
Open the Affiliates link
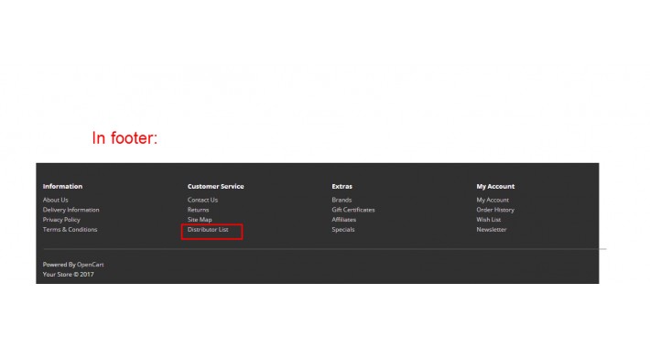coord(344,220)
